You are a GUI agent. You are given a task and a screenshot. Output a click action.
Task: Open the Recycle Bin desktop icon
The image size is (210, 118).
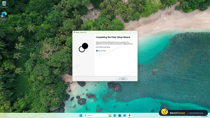point(4,4)
